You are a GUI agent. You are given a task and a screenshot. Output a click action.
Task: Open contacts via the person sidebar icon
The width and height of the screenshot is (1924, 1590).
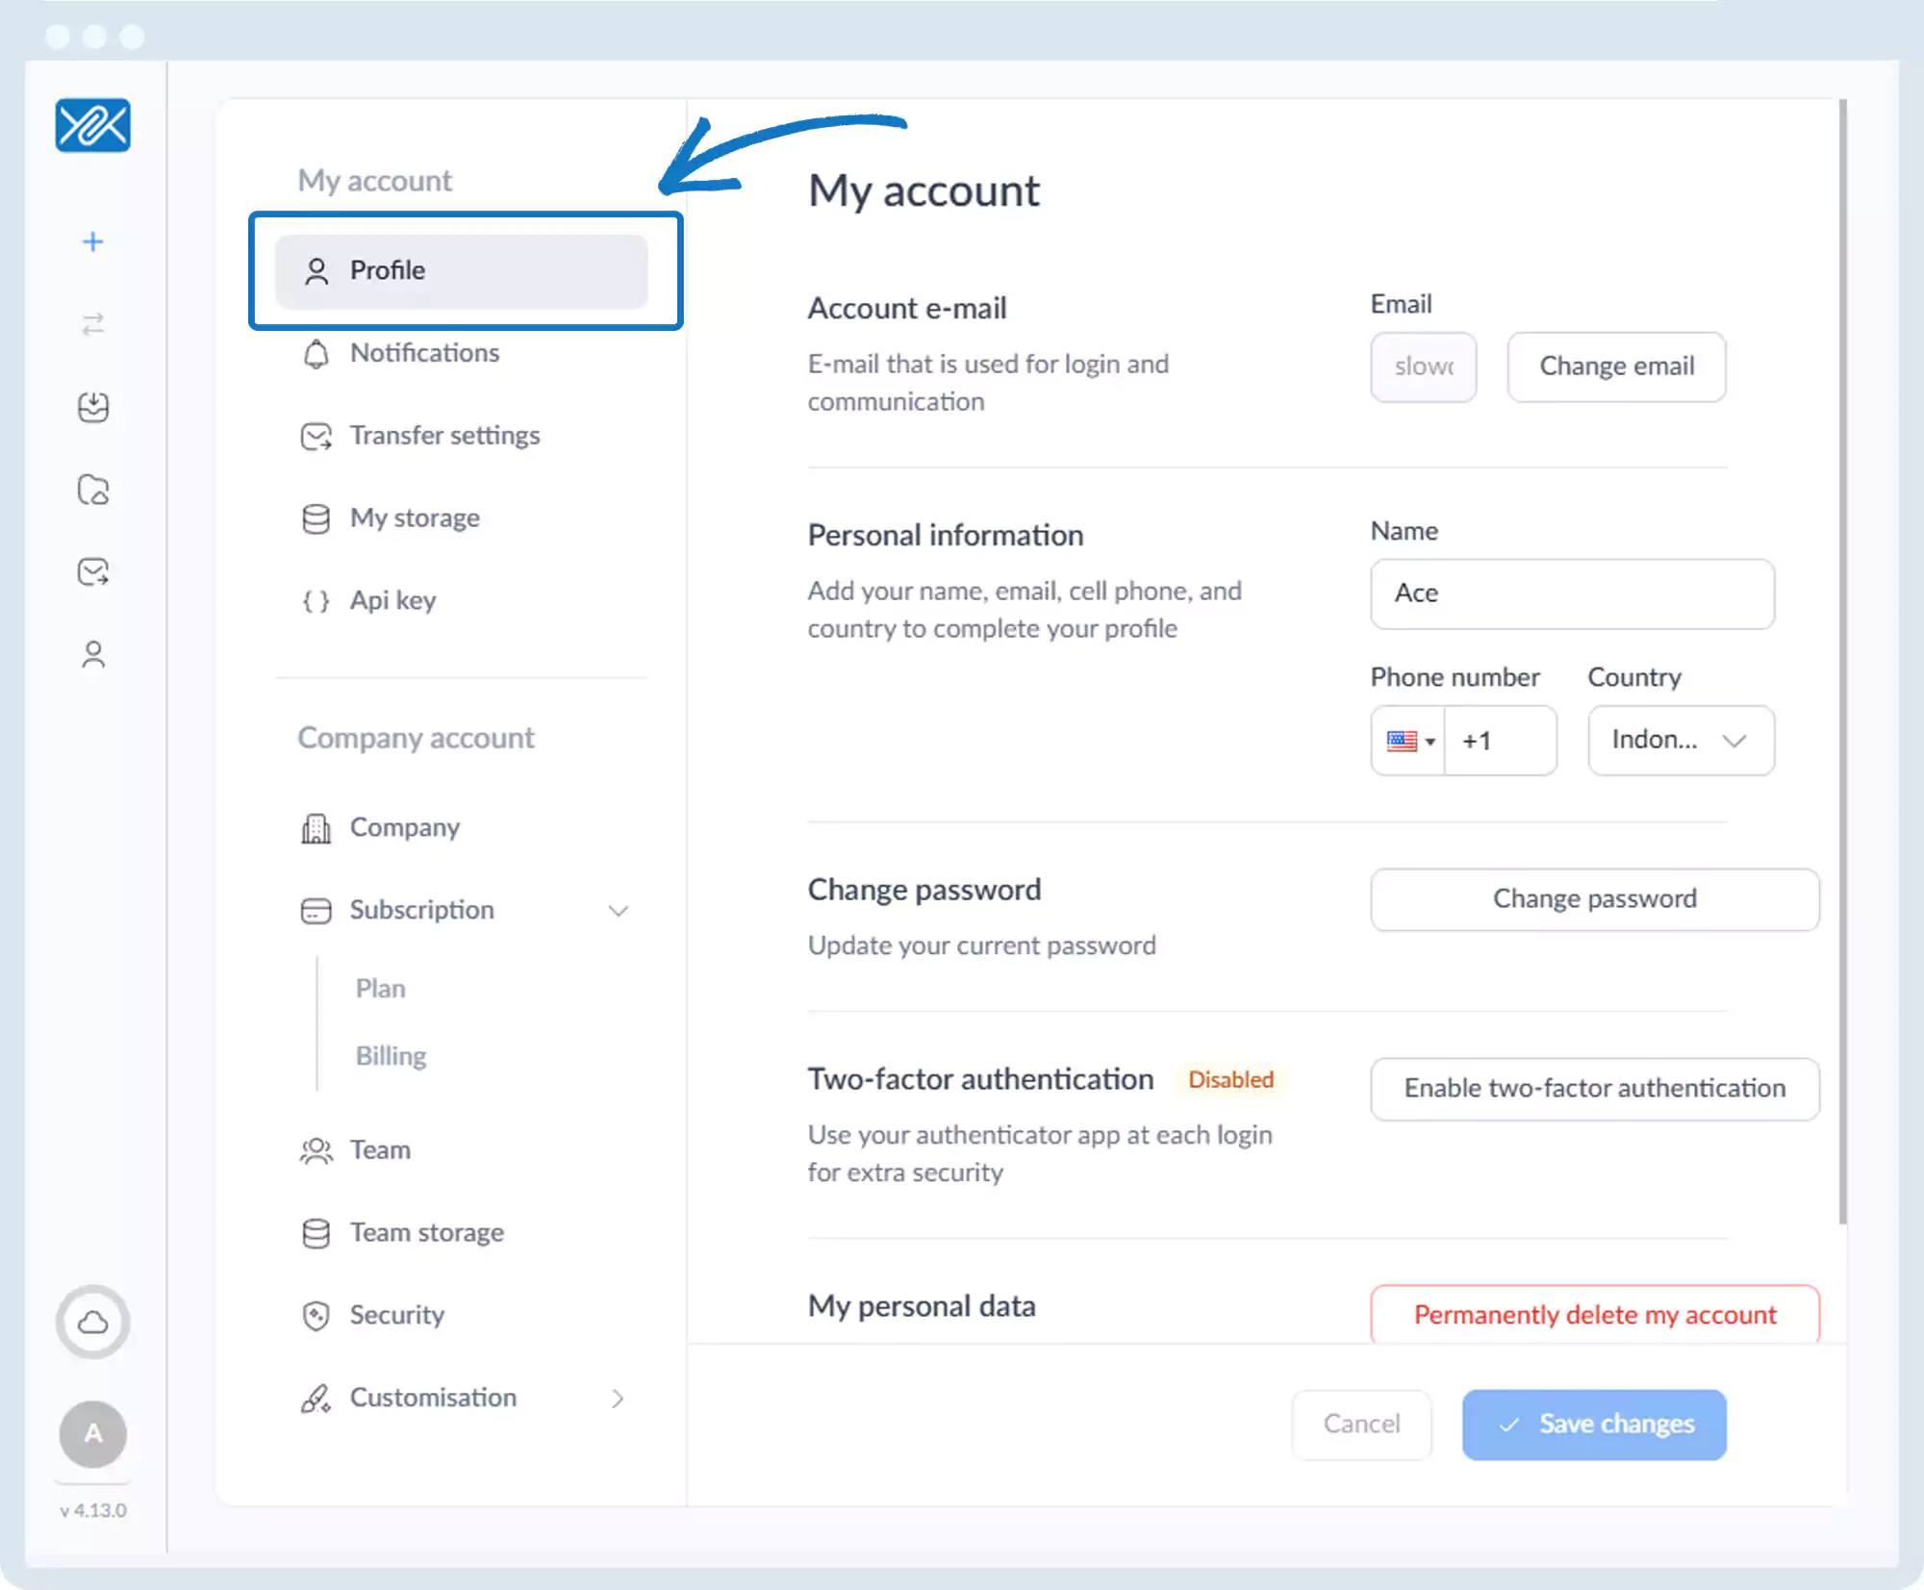92,655
